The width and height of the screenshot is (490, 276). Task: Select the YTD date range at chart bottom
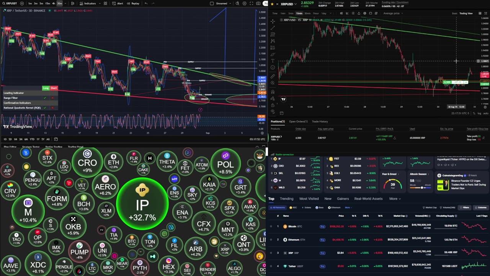pos(32,139)
